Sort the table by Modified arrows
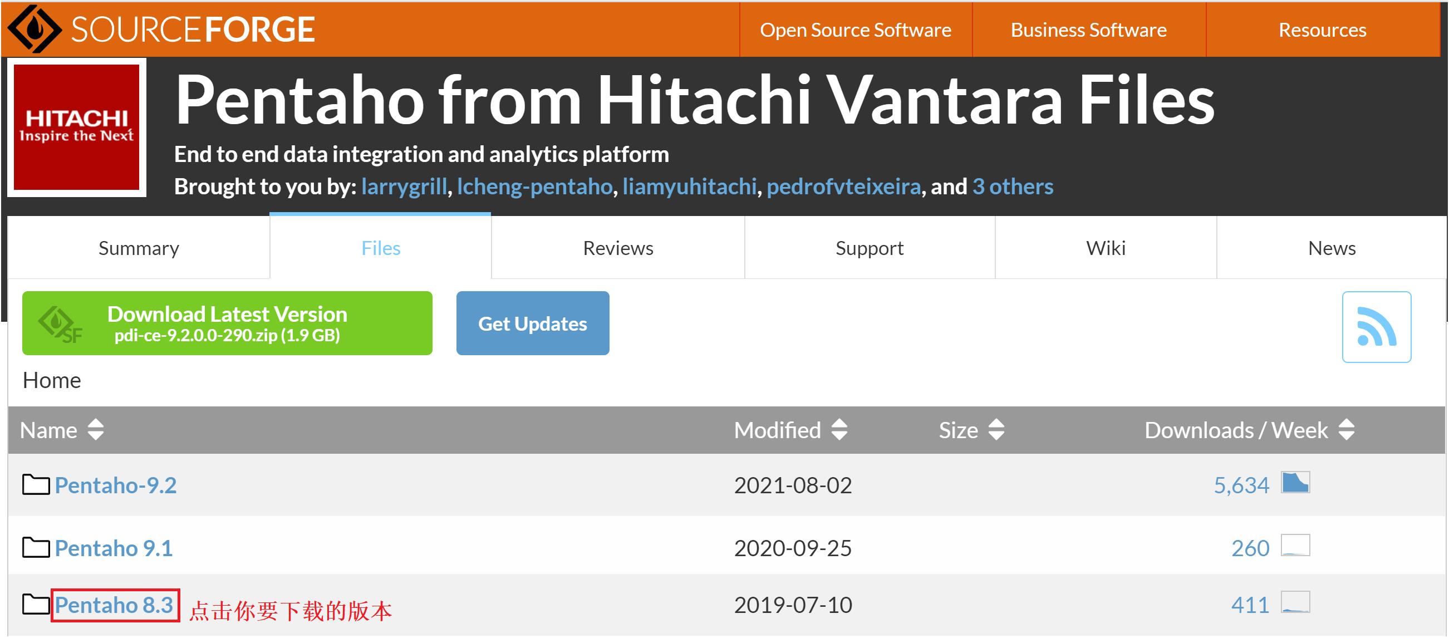Screen dimensions: 1449x638 pos(839,429)
